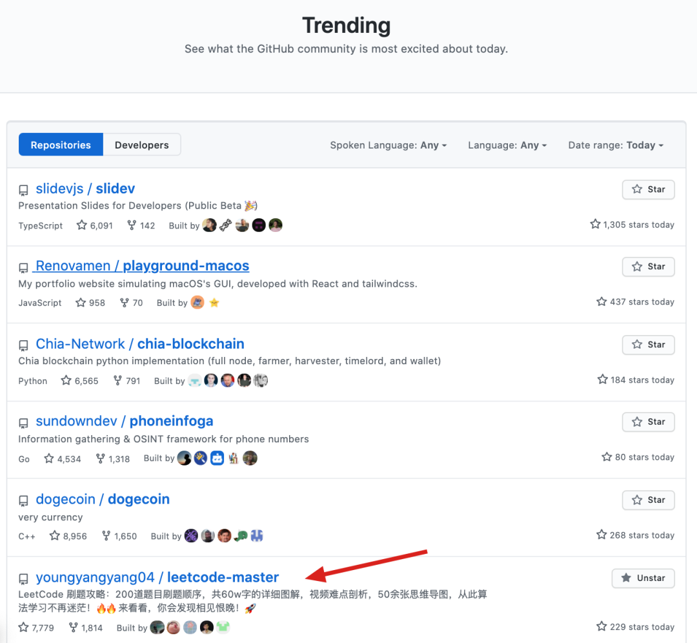The height and width of the screenshot is (643, 697).
Task: View chia-blockchain 791 forks
Action: [x=126, y=381]
